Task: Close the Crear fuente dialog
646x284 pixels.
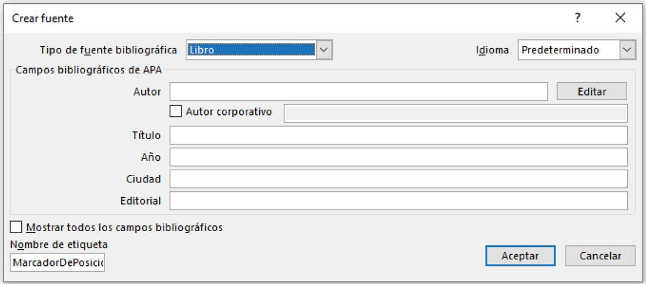Action: coord(620,18)
